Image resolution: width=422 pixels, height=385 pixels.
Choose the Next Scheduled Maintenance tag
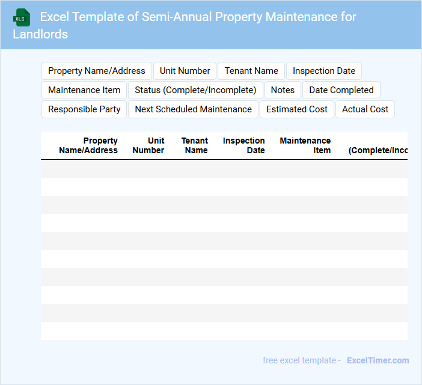coord(193,109)
